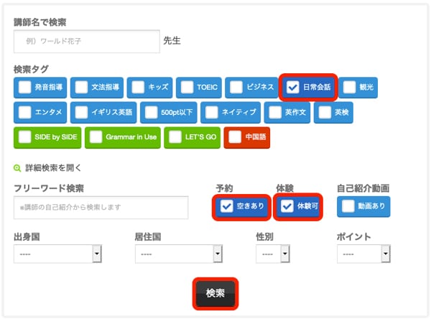The height and width of the screenshot is (319, 431).
Task: Enable the SIDE by SIDE textbook tag
Action: click(x=25, y=137)
